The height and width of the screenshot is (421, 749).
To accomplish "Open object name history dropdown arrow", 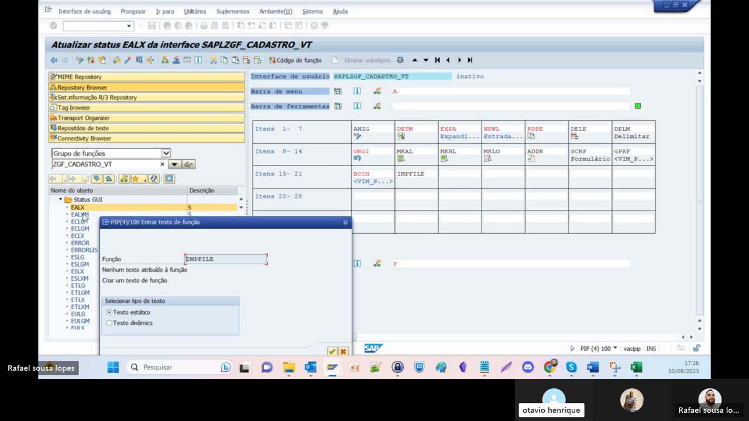I will tap(174, 164).
